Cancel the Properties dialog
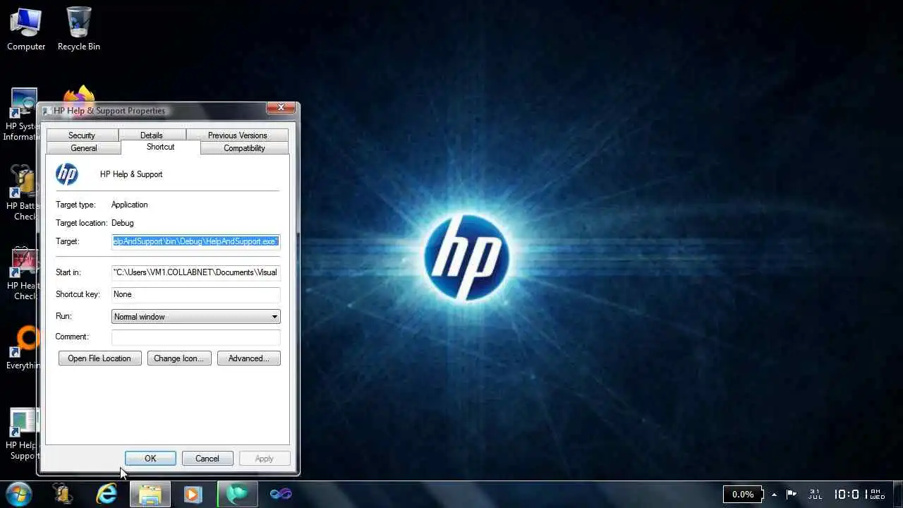Viewport: 903px width, 508px height. pos(207,459)
